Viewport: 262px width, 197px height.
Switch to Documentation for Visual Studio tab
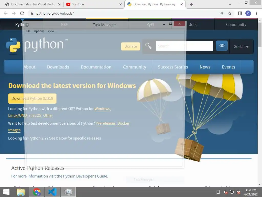click(32, 5)
